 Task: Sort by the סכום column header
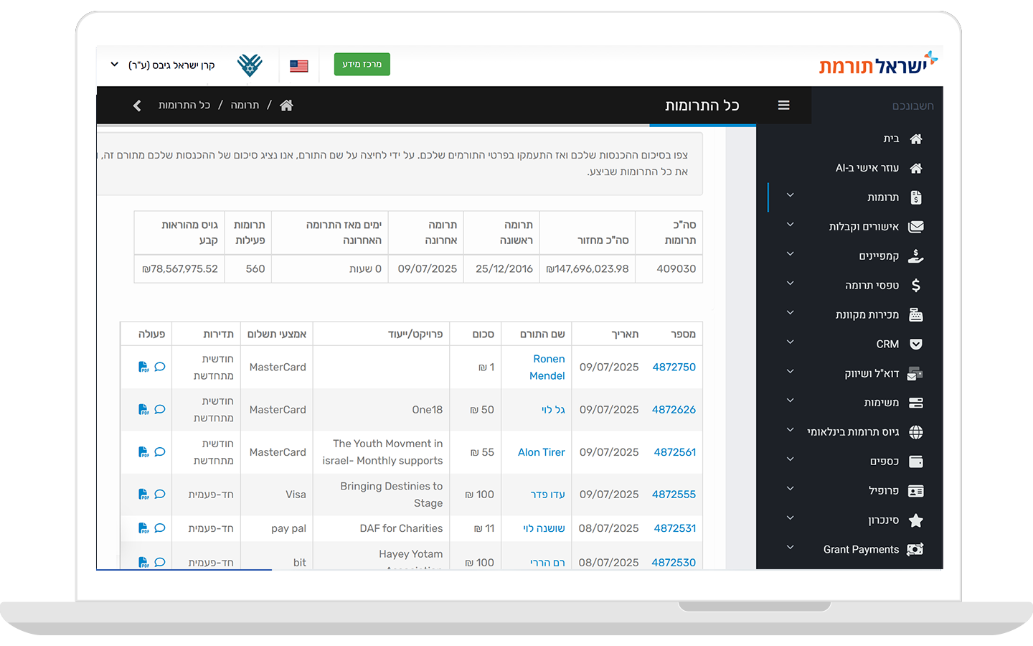483,334
